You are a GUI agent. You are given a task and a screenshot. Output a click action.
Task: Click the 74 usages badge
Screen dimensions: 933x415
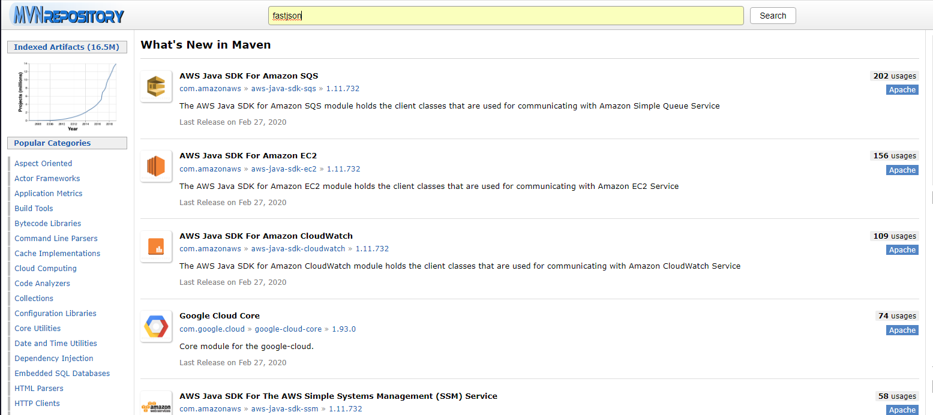click(x=896, y=315)
